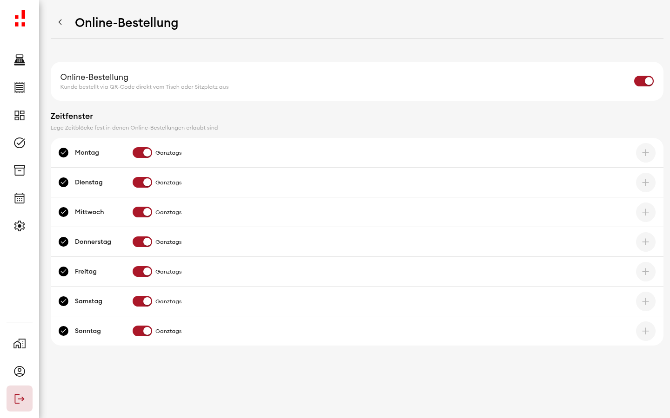This screenshot has width=670, height=418.
Task: Click the 'Kunde bestellt via QR-Code' description
Action: click(144, 87)
